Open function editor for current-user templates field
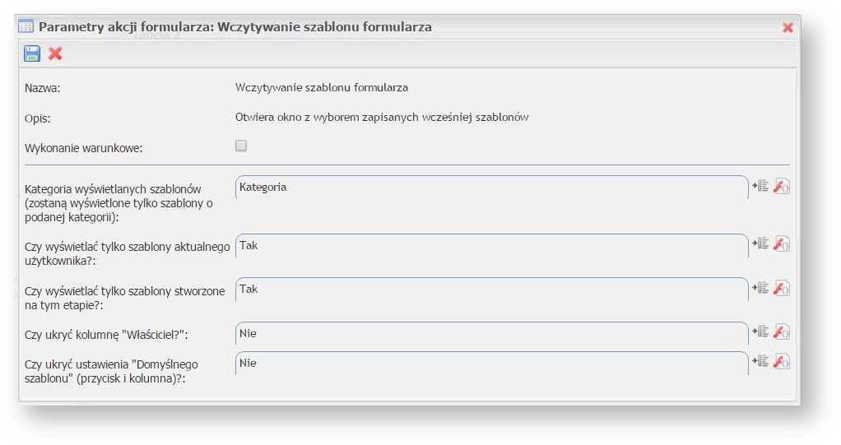The width and height of the screenshot is (841, 445). click(782, 243)
